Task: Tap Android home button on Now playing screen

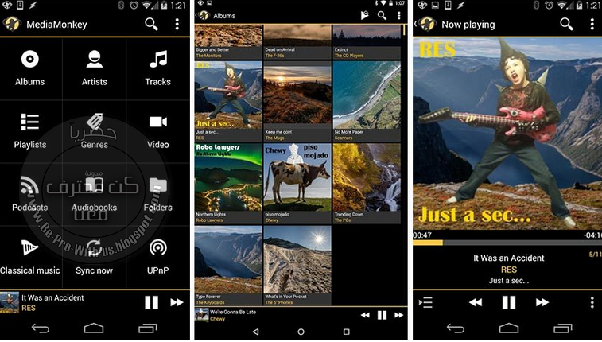Action: (509, 328)
